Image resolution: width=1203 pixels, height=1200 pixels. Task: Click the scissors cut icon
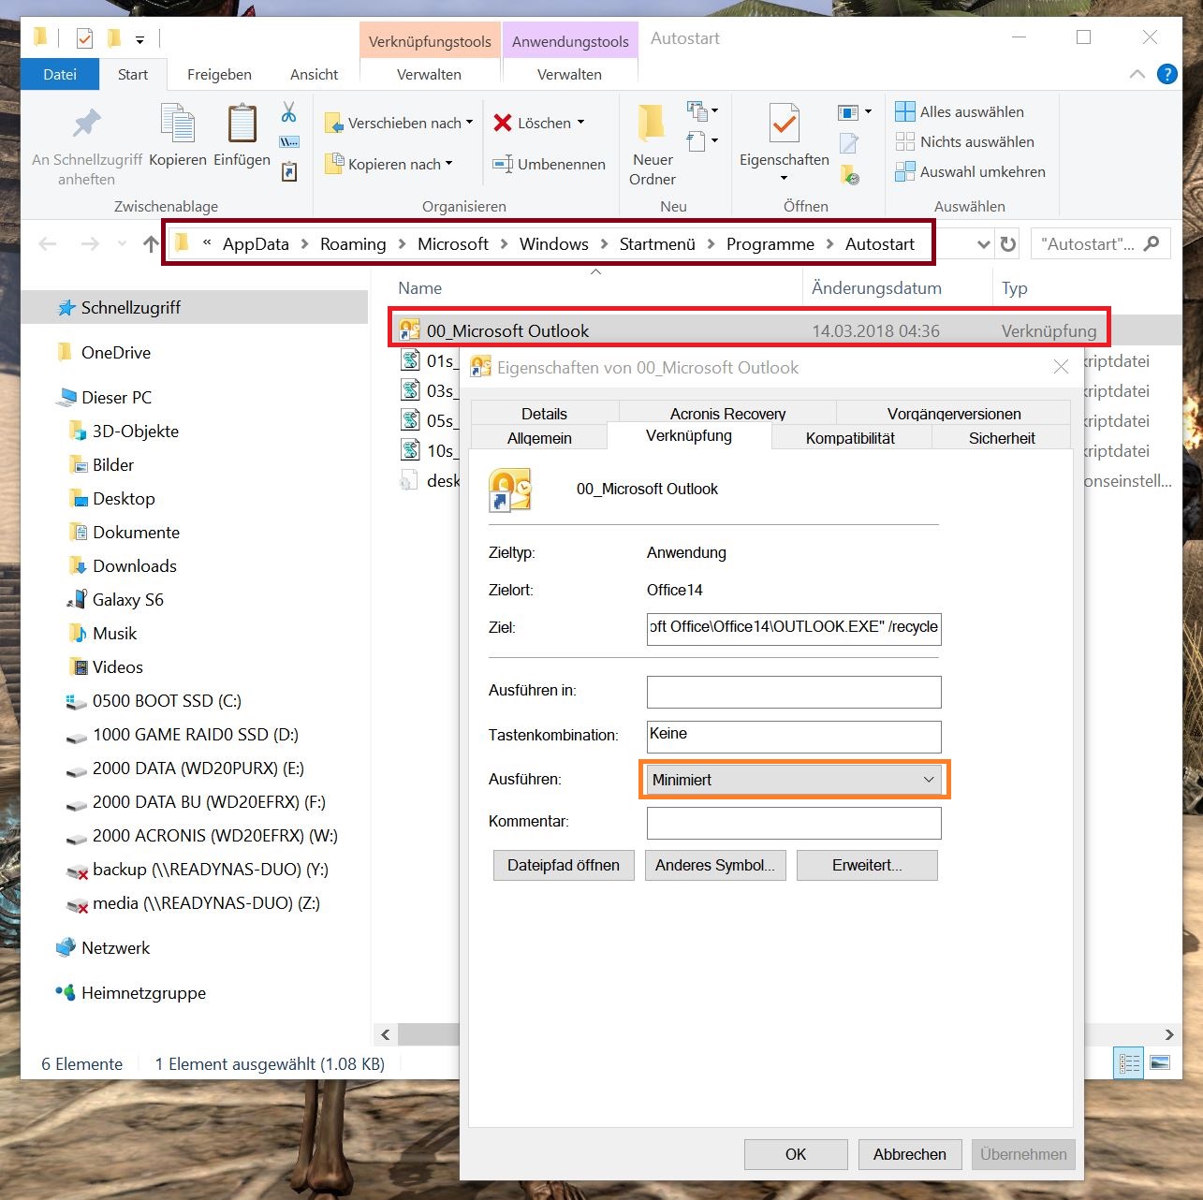288,112
